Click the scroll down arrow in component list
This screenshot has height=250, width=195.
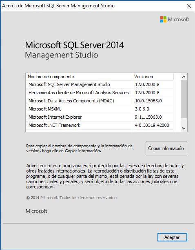tap(184, 128)
